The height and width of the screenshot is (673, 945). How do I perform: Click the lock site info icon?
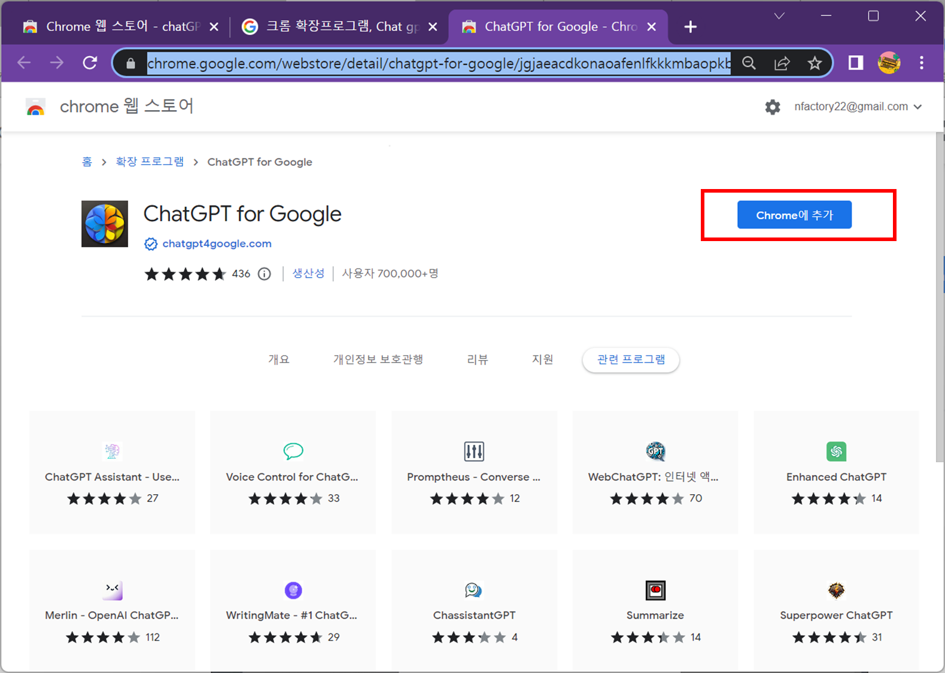tap(131, 63)
